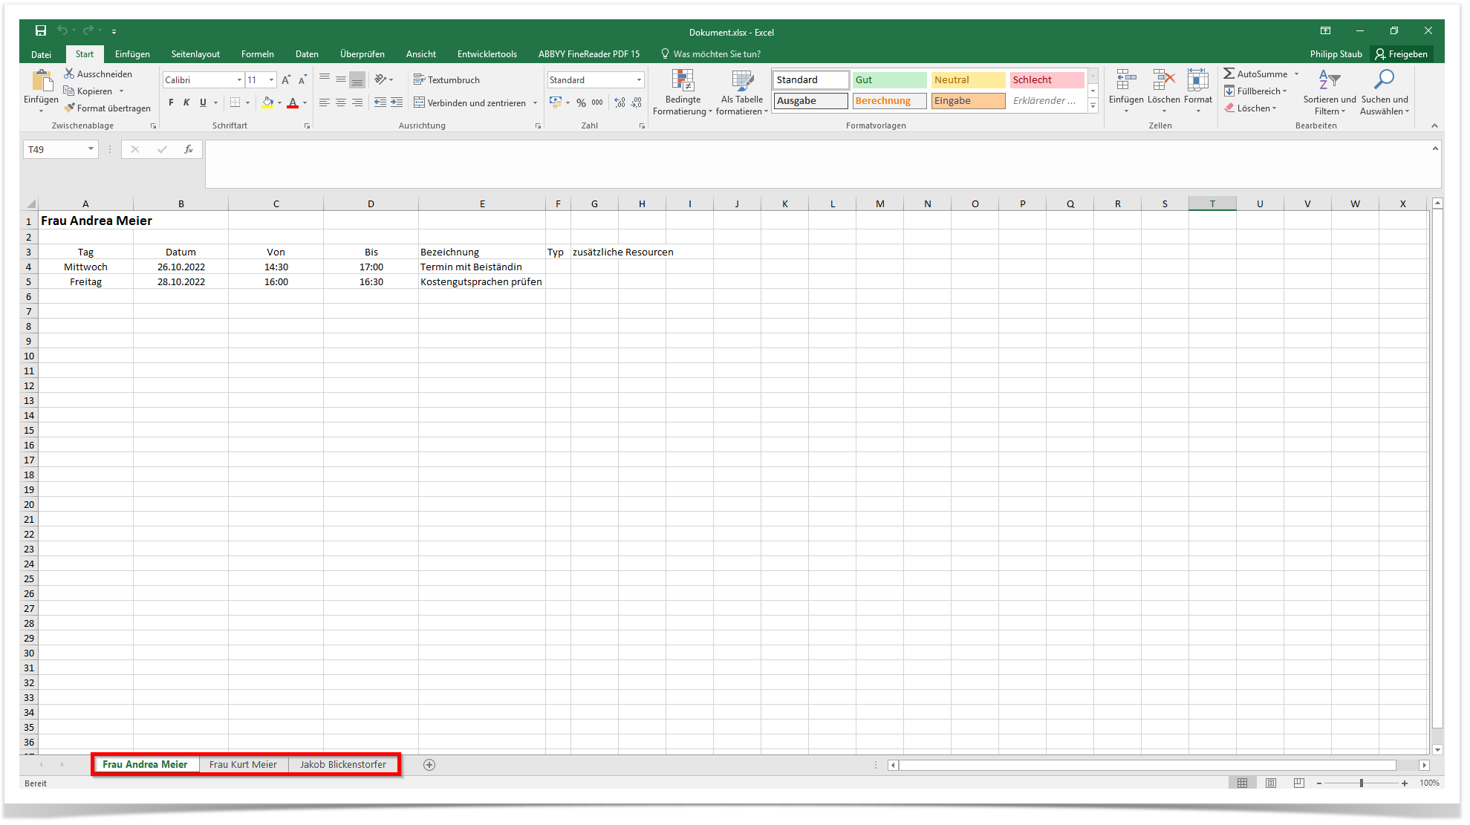The width and height of the screenshot is (1470, 825).
Task: Toggle middle vertical alignment
Action: click(x=341, y=79)
